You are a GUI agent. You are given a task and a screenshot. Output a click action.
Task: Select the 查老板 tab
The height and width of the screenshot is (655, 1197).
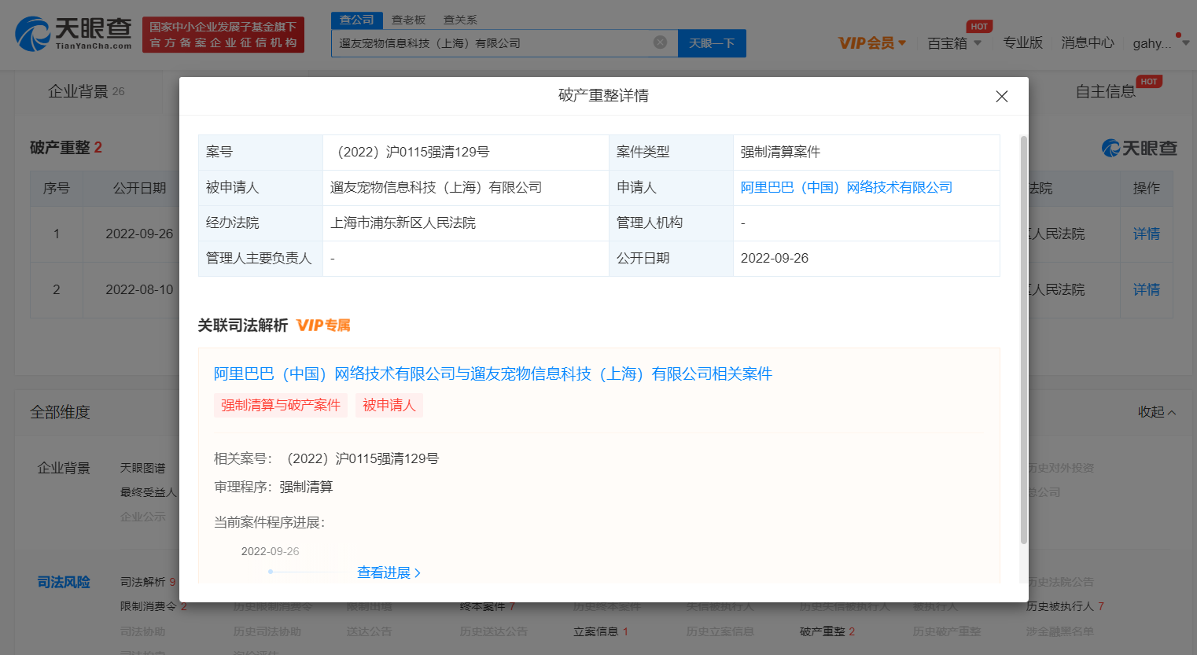408,20
